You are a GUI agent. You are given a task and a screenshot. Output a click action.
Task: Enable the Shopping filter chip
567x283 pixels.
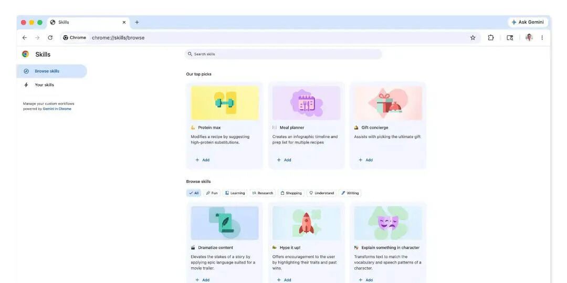[x=291, y=193]
